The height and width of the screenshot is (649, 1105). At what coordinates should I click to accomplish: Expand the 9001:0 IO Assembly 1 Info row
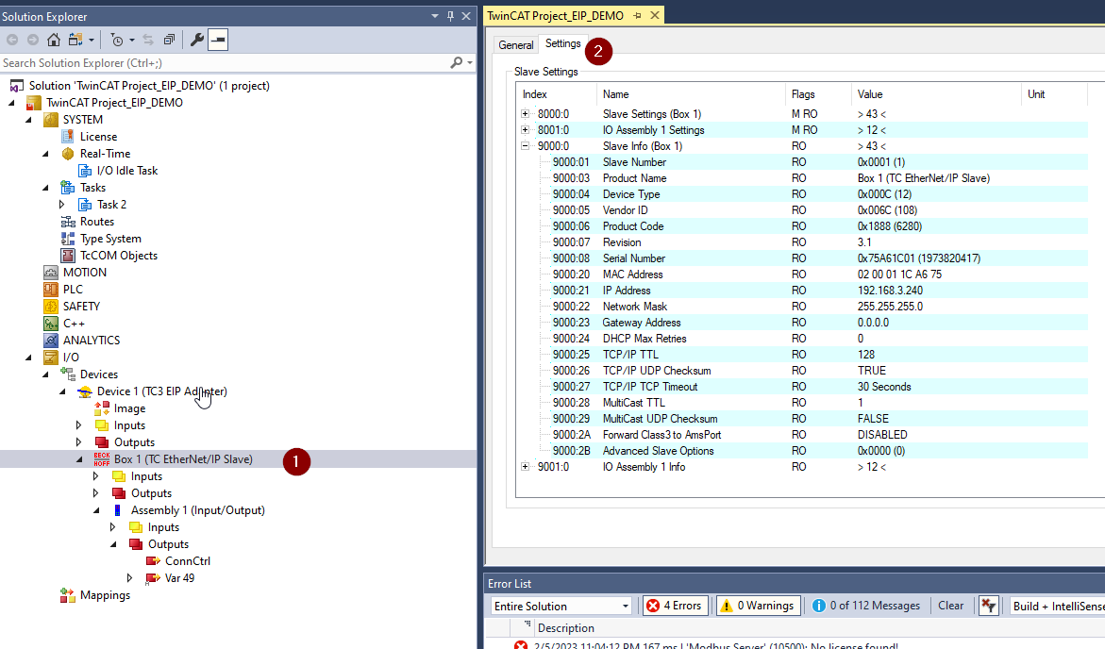pyautogui.click(x=525, y=467)
